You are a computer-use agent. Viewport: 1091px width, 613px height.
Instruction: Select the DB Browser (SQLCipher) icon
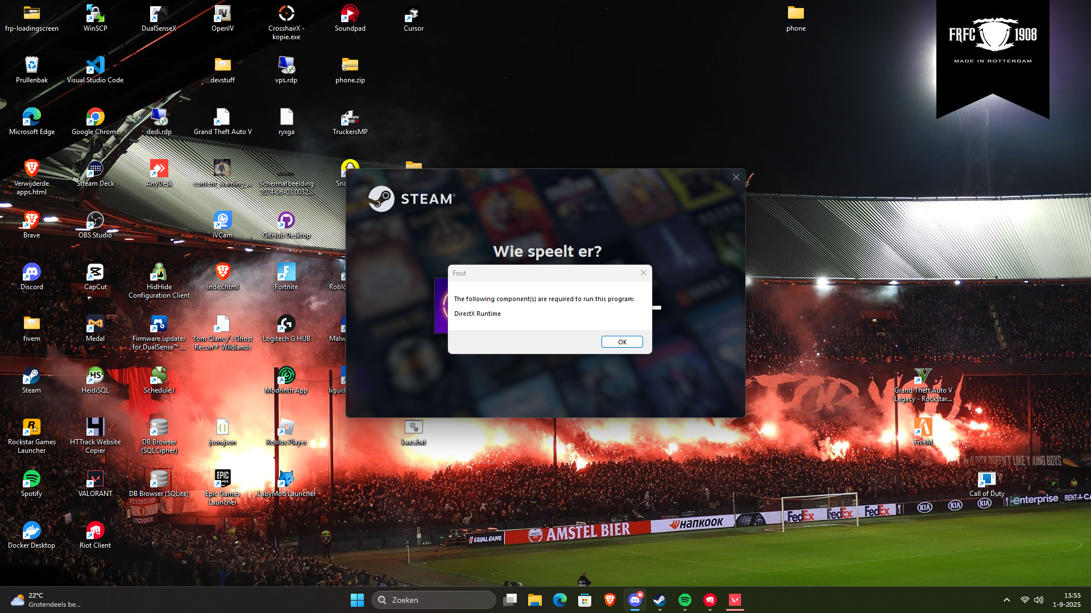coord(159,436)
